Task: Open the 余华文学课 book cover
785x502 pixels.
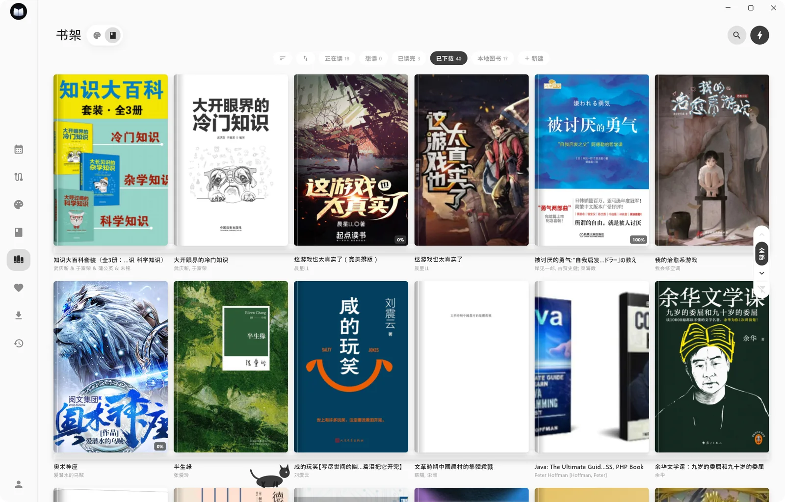Action: (x=712, y=367)
